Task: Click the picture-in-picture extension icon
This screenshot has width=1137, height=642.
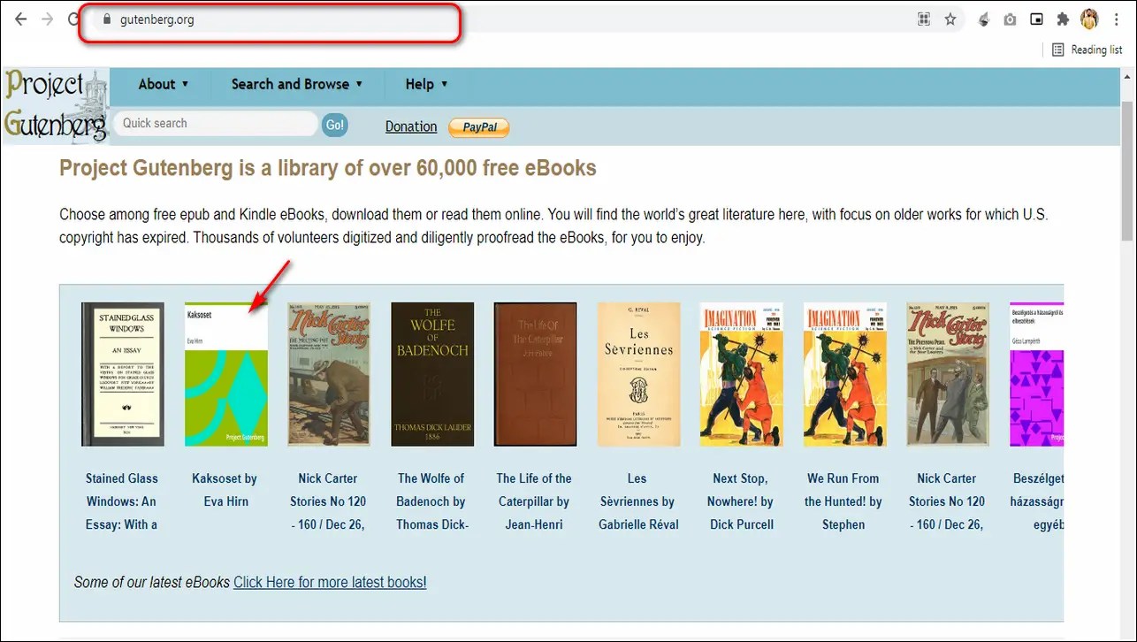Action: pyautogui.click(x=1036, y=19)
